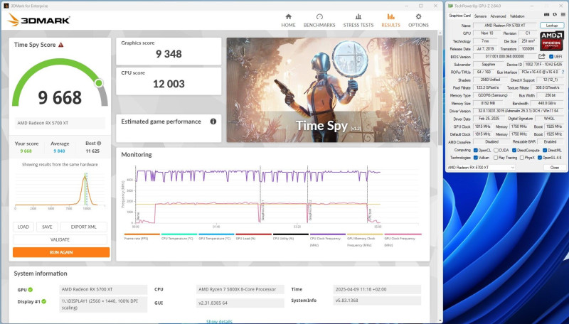Click the VALIDATE button
The width and height of the screenshot is (569, 324).
(x=60, y=239)
